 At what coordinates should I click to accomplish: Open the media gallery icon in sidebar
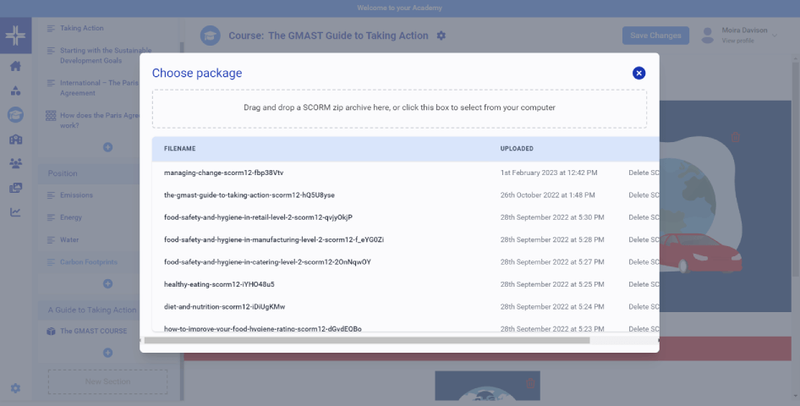click(x=15, y=188)
